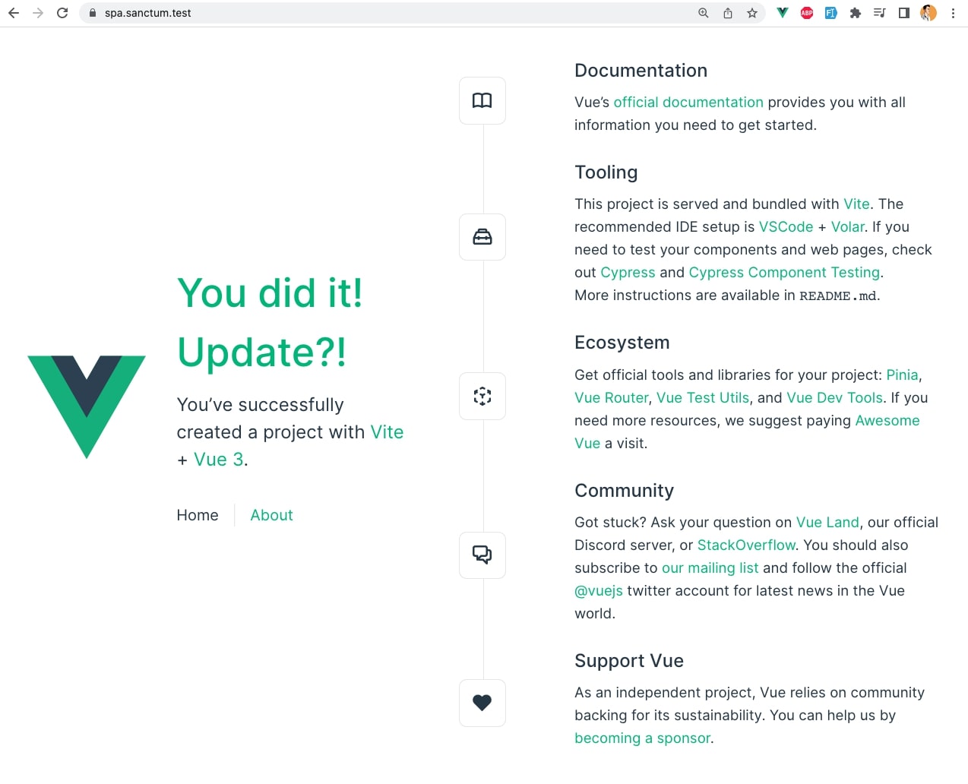Screen dimensions: 968x784
Task: Open the Chrome three-dot menu
Action: tap(953, 13)
